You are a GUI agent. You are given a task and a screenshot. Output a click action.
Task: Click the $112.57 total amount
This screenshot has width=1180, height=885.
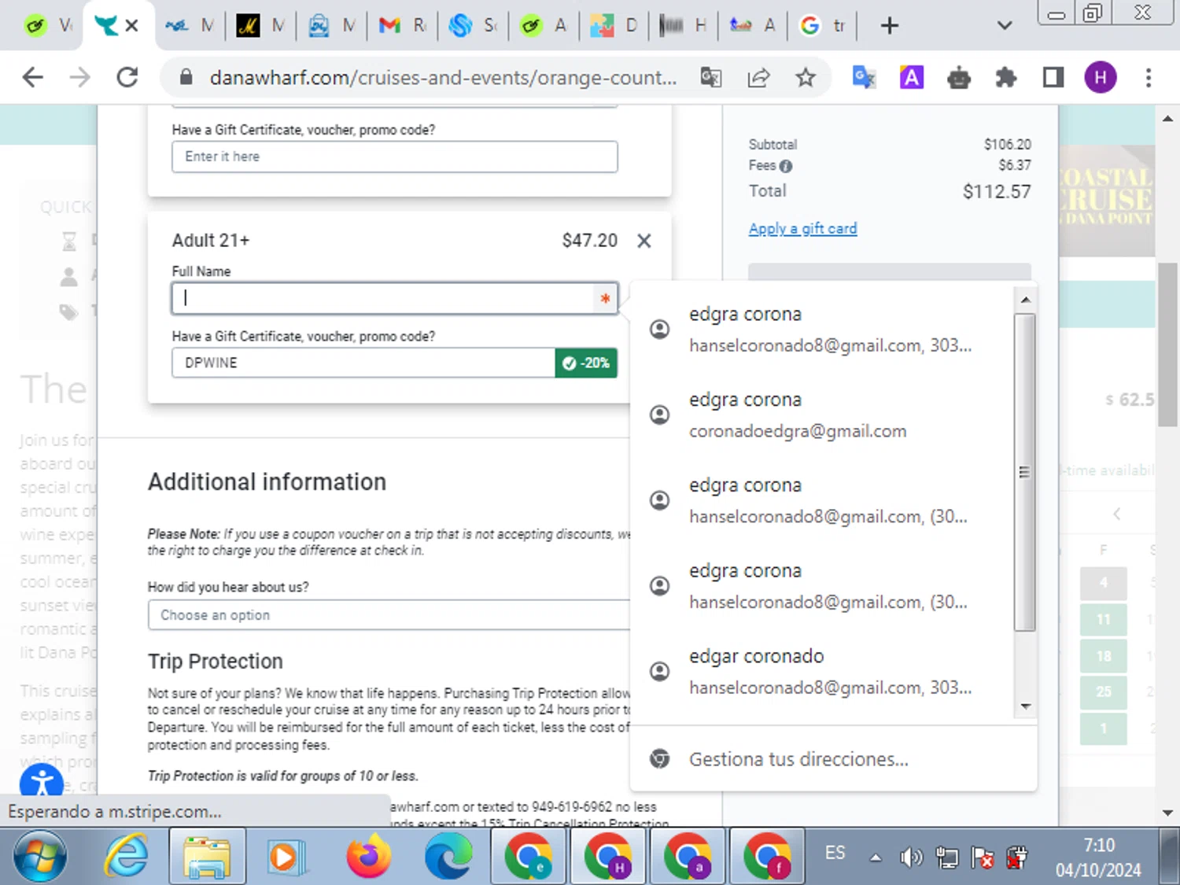pyautogui.click(x=997, y=192)
